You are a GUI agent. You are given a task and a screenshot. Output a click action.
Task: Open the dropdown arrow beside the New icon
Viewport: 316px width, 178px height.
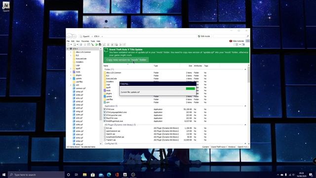click(71, 44)
